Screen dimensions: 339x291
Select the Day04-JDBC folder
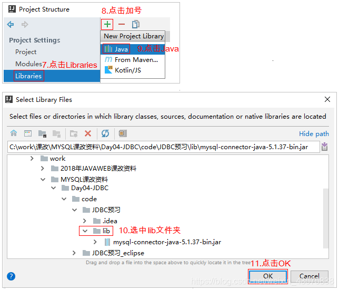click(x=85, y=188)
